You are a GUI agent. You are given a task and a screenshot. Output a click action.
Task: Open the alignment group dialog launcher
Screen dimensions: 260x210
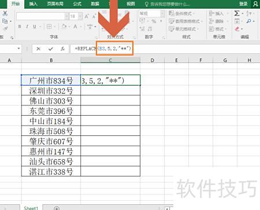(x=134, y=38)
